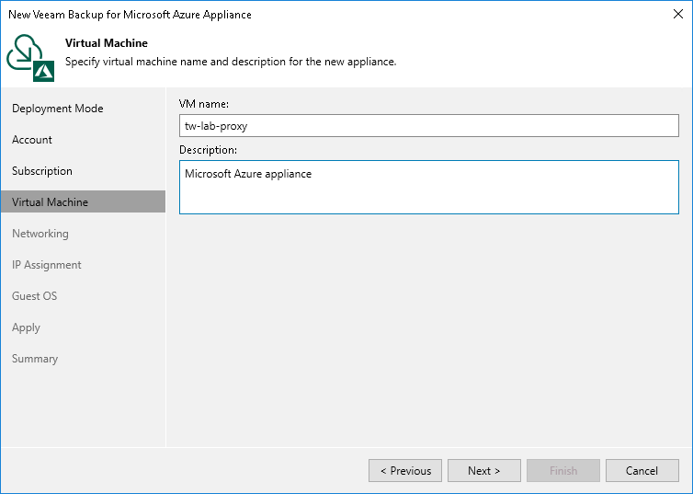
Task: Click the VM name label
Action: [204, 104]
